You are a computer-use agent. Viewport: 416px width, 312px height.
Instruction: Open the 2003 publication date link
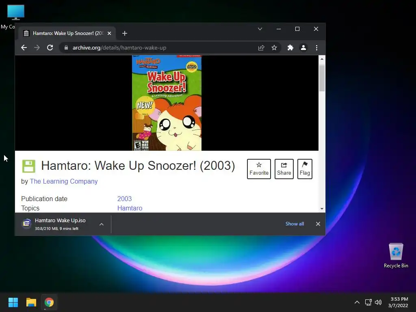124,199
